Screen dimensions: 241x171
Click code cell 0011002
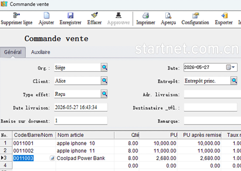34,151
